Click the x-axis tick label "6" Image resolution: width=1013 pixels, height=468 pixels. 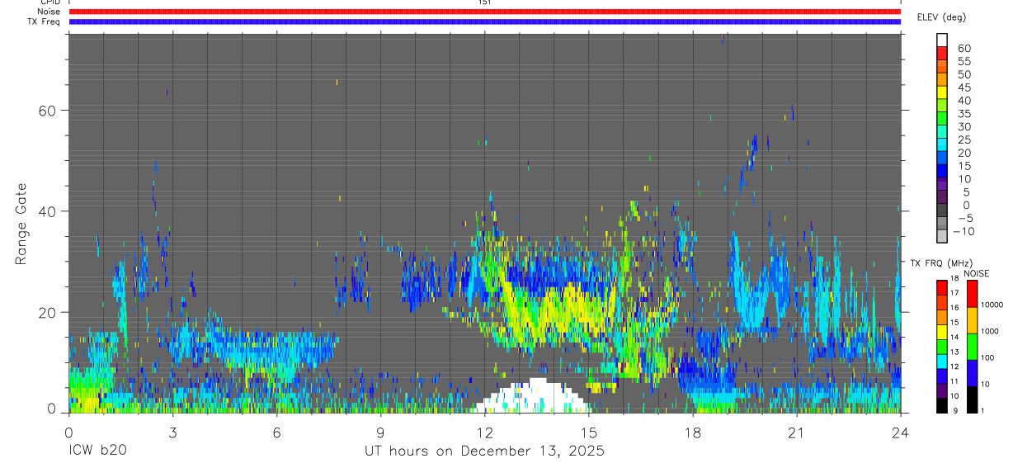(x=276, y=432)
